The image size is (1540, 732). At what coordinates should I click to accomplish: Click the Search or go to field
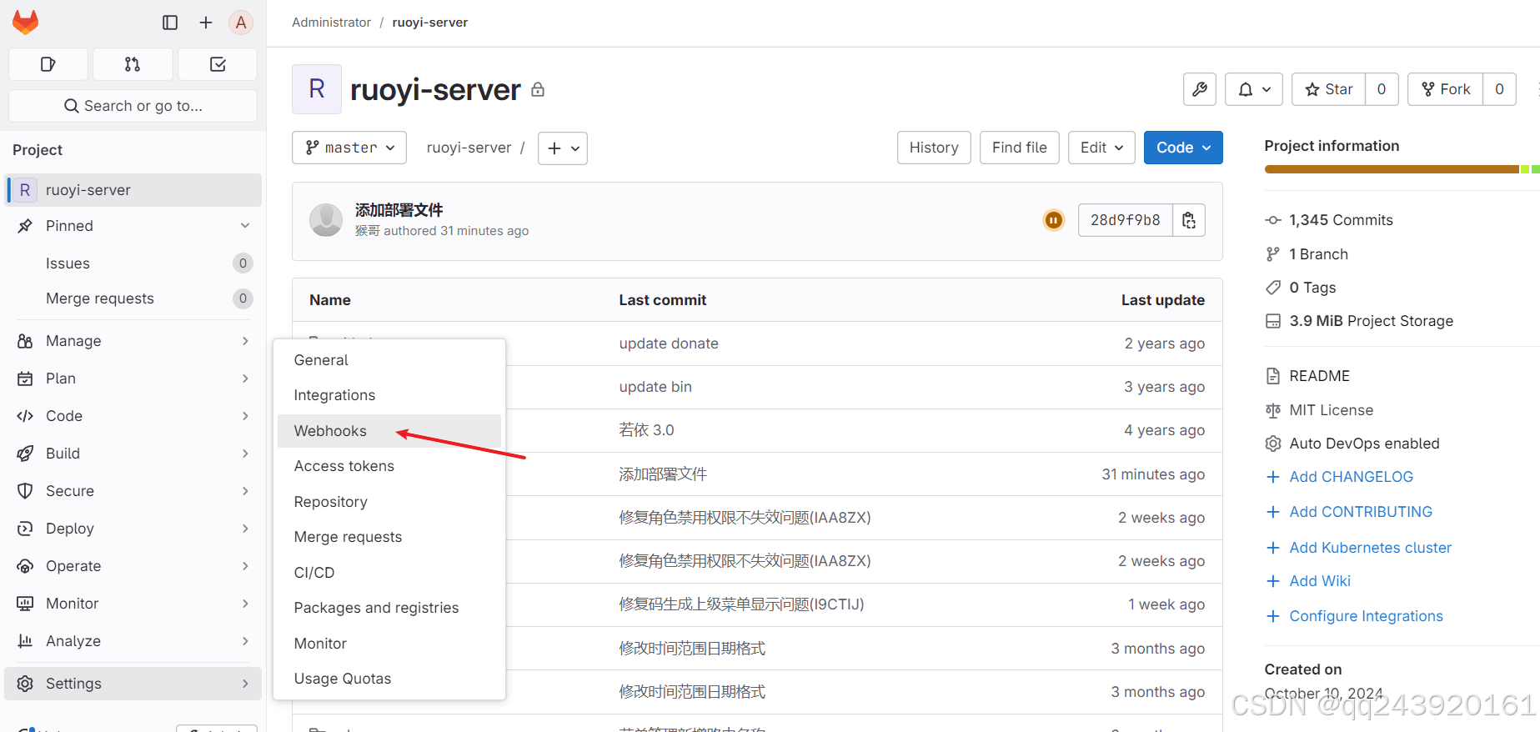(133, 106)
